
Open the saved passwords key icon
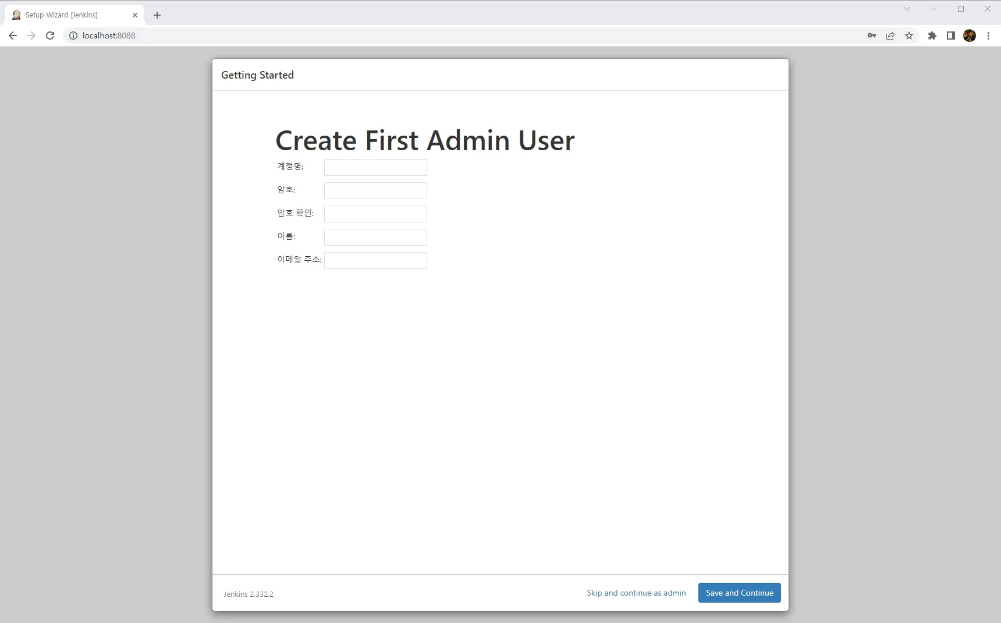(872, 36)
